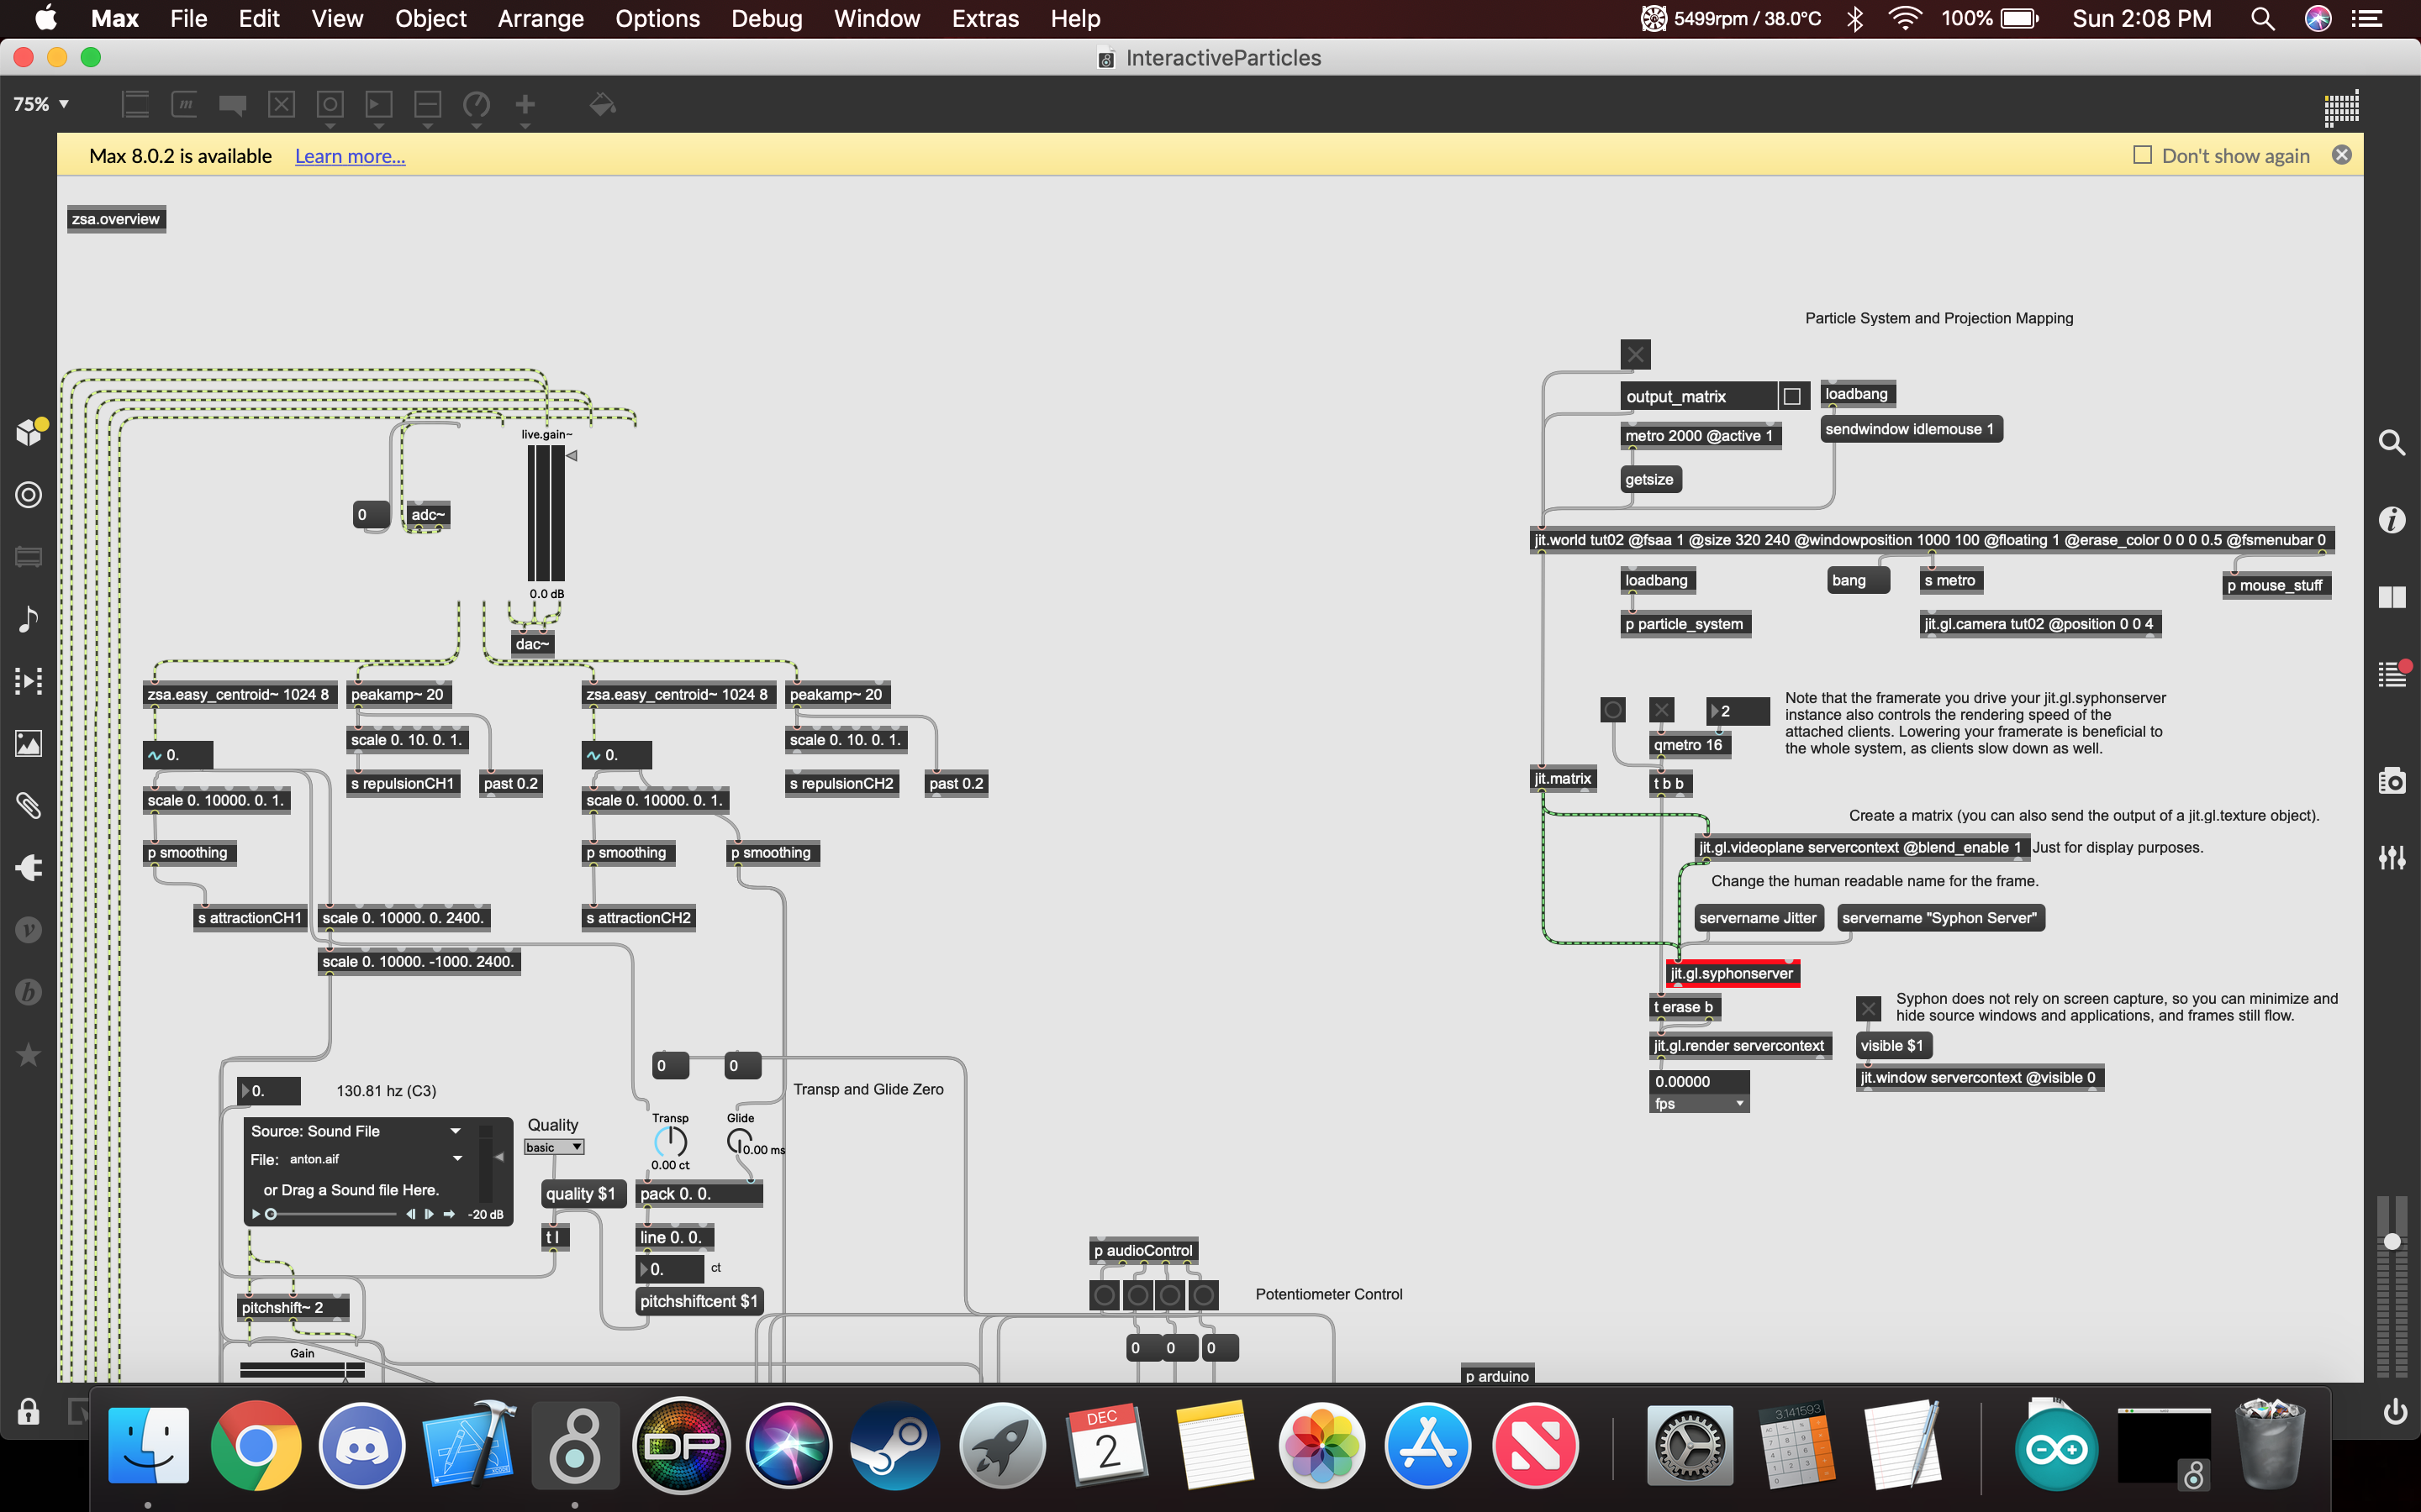Add a number box from toolbar
2421x1512 pixels.
pos(379,104)
